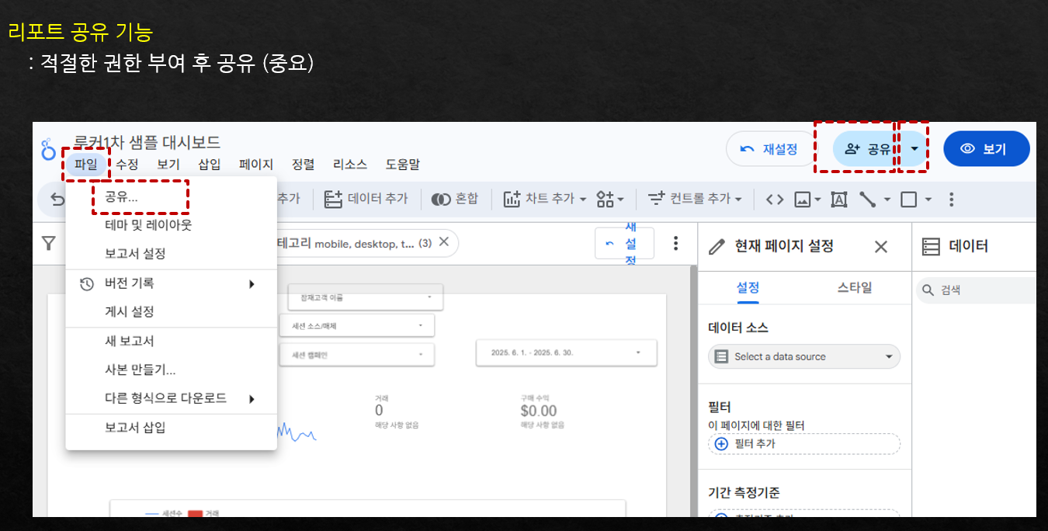Expand the share dropdown arrow beside 공유

coord(914,148)
